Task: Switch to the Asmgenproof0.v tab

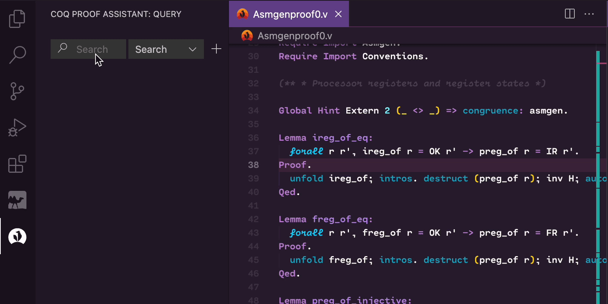Action: [x=289, y=14]
